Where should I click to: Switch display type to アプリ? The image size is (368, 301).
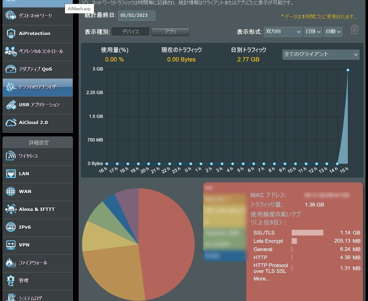(170, 32)
